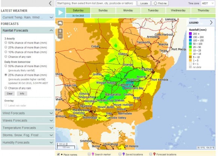
Task: Expand the Humidity Forecasts section
Action: tap(28, 142)
